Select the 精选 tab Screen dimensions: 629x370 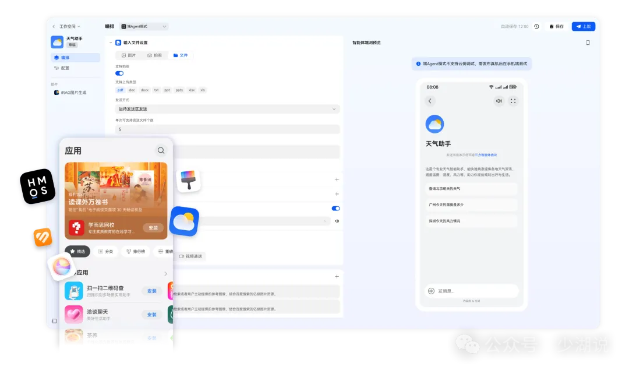tap(77, 252)
